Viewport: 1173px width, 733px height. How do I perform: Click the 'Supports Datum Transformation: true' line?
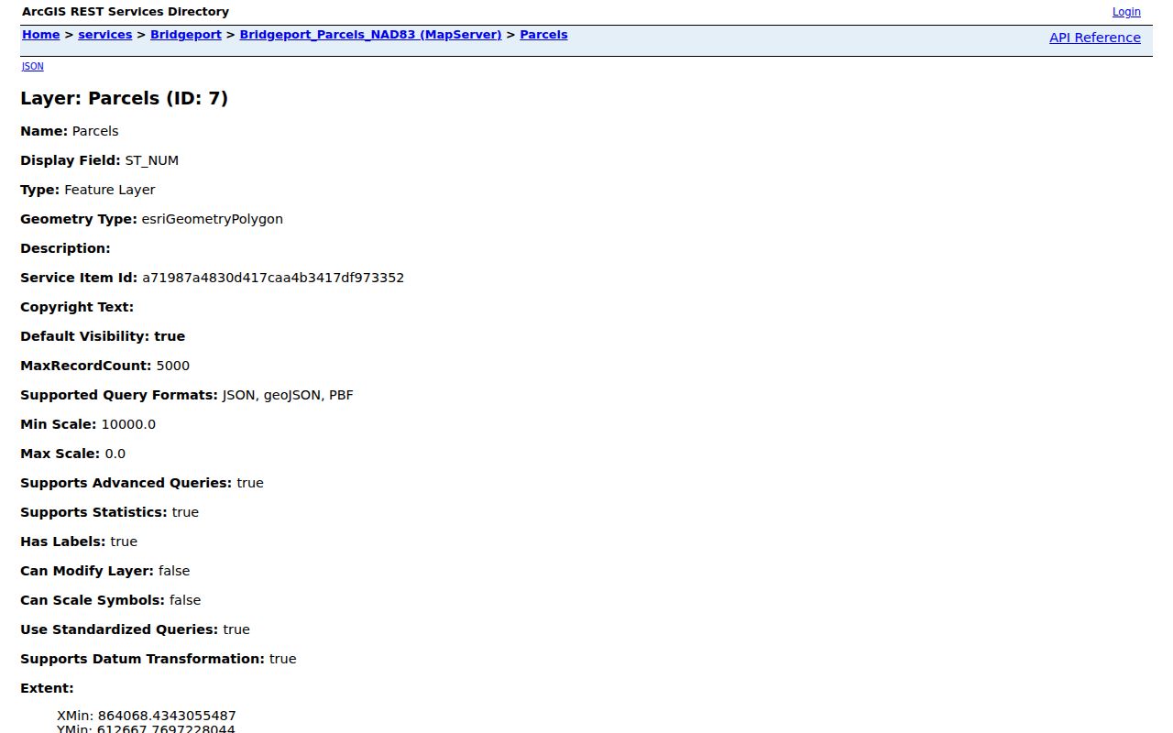tap(159, 659)
